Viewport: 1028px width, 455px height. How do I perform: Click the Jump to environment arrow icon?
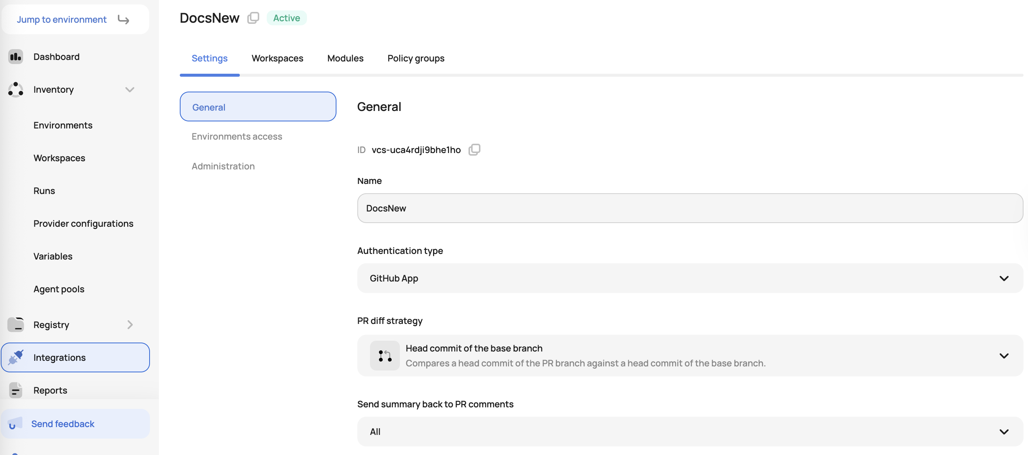(x=123, y=19)
